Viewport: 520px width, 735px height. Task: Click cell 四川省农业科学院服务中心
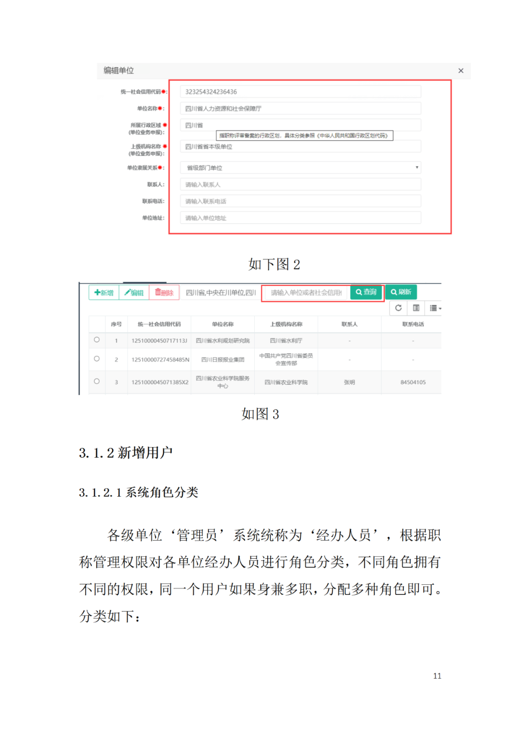point(223,382)
